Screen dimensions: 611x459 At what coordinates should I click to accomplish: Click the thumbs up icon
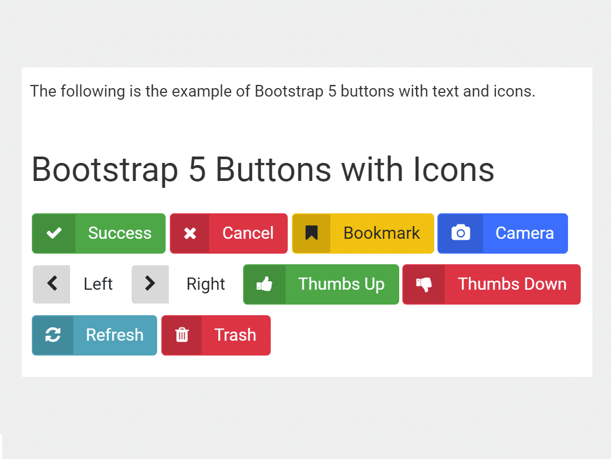264,284
